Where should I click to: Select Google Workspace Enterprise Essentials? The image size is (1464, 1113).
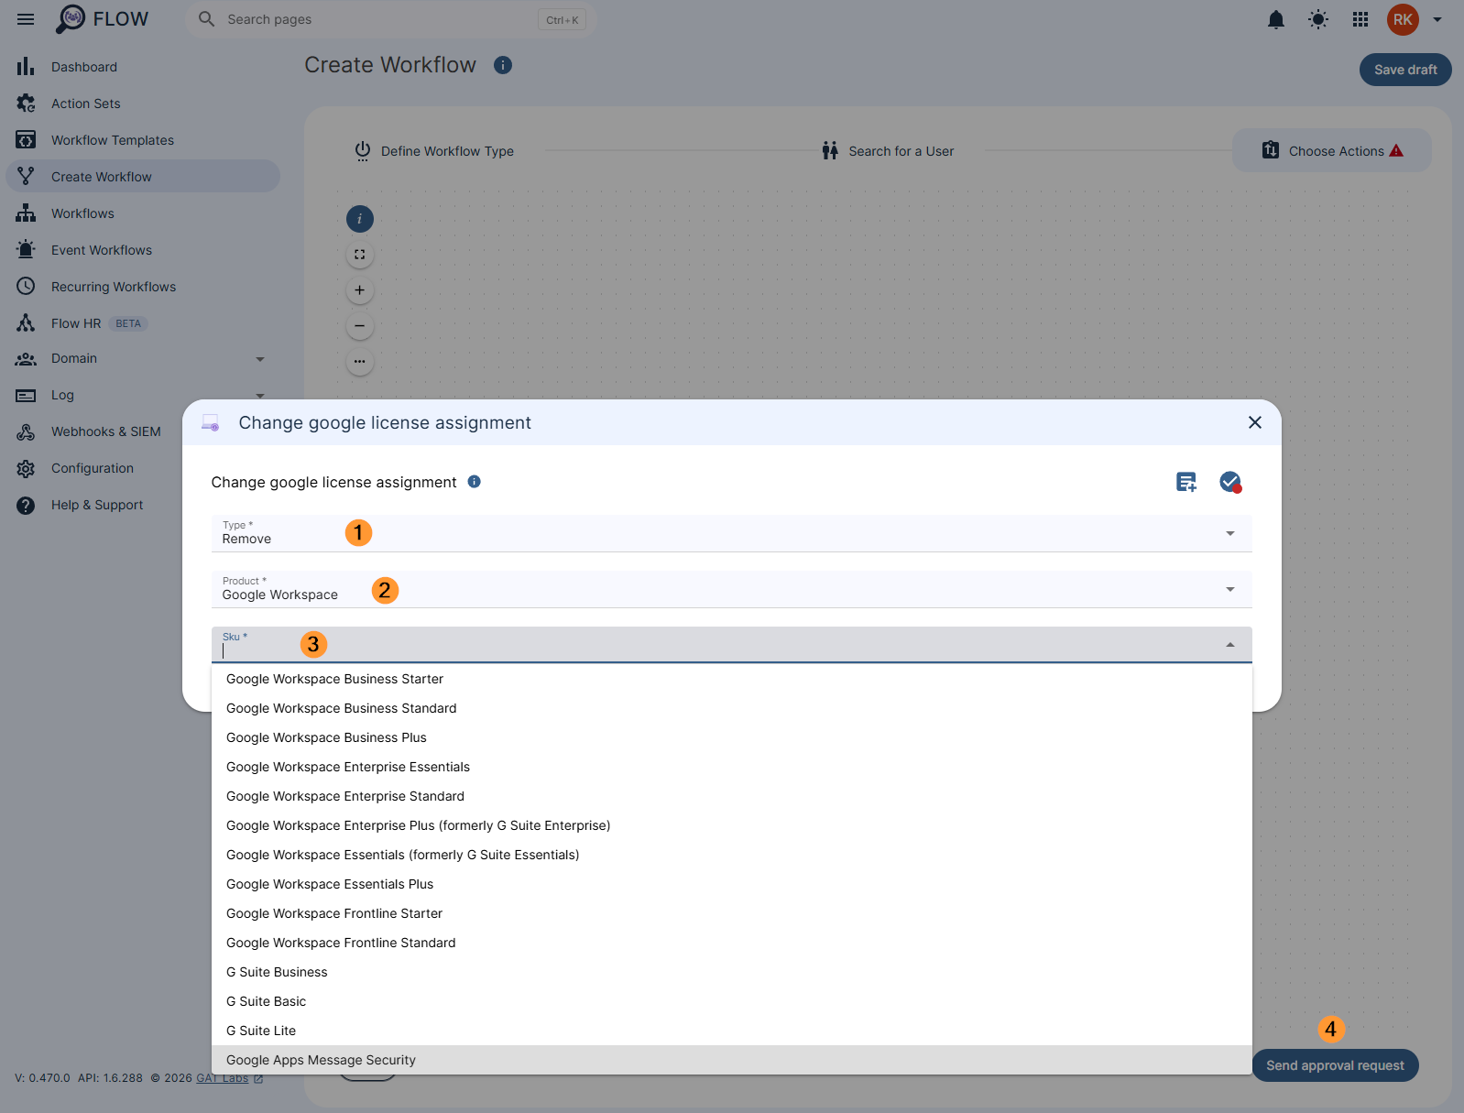point(731,767)
